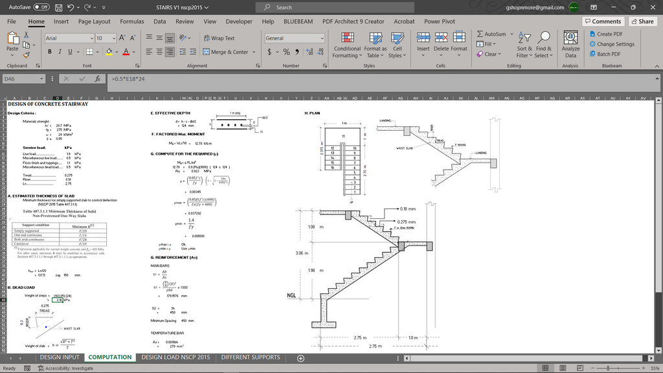The image size is (663, 373).
Task: Click Create PDF in Bluebeam group
Action: tap(606, 34)
